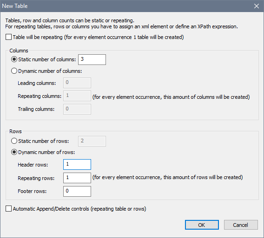
Task: Select Static number of columns radio button
Action: [14, 59]
